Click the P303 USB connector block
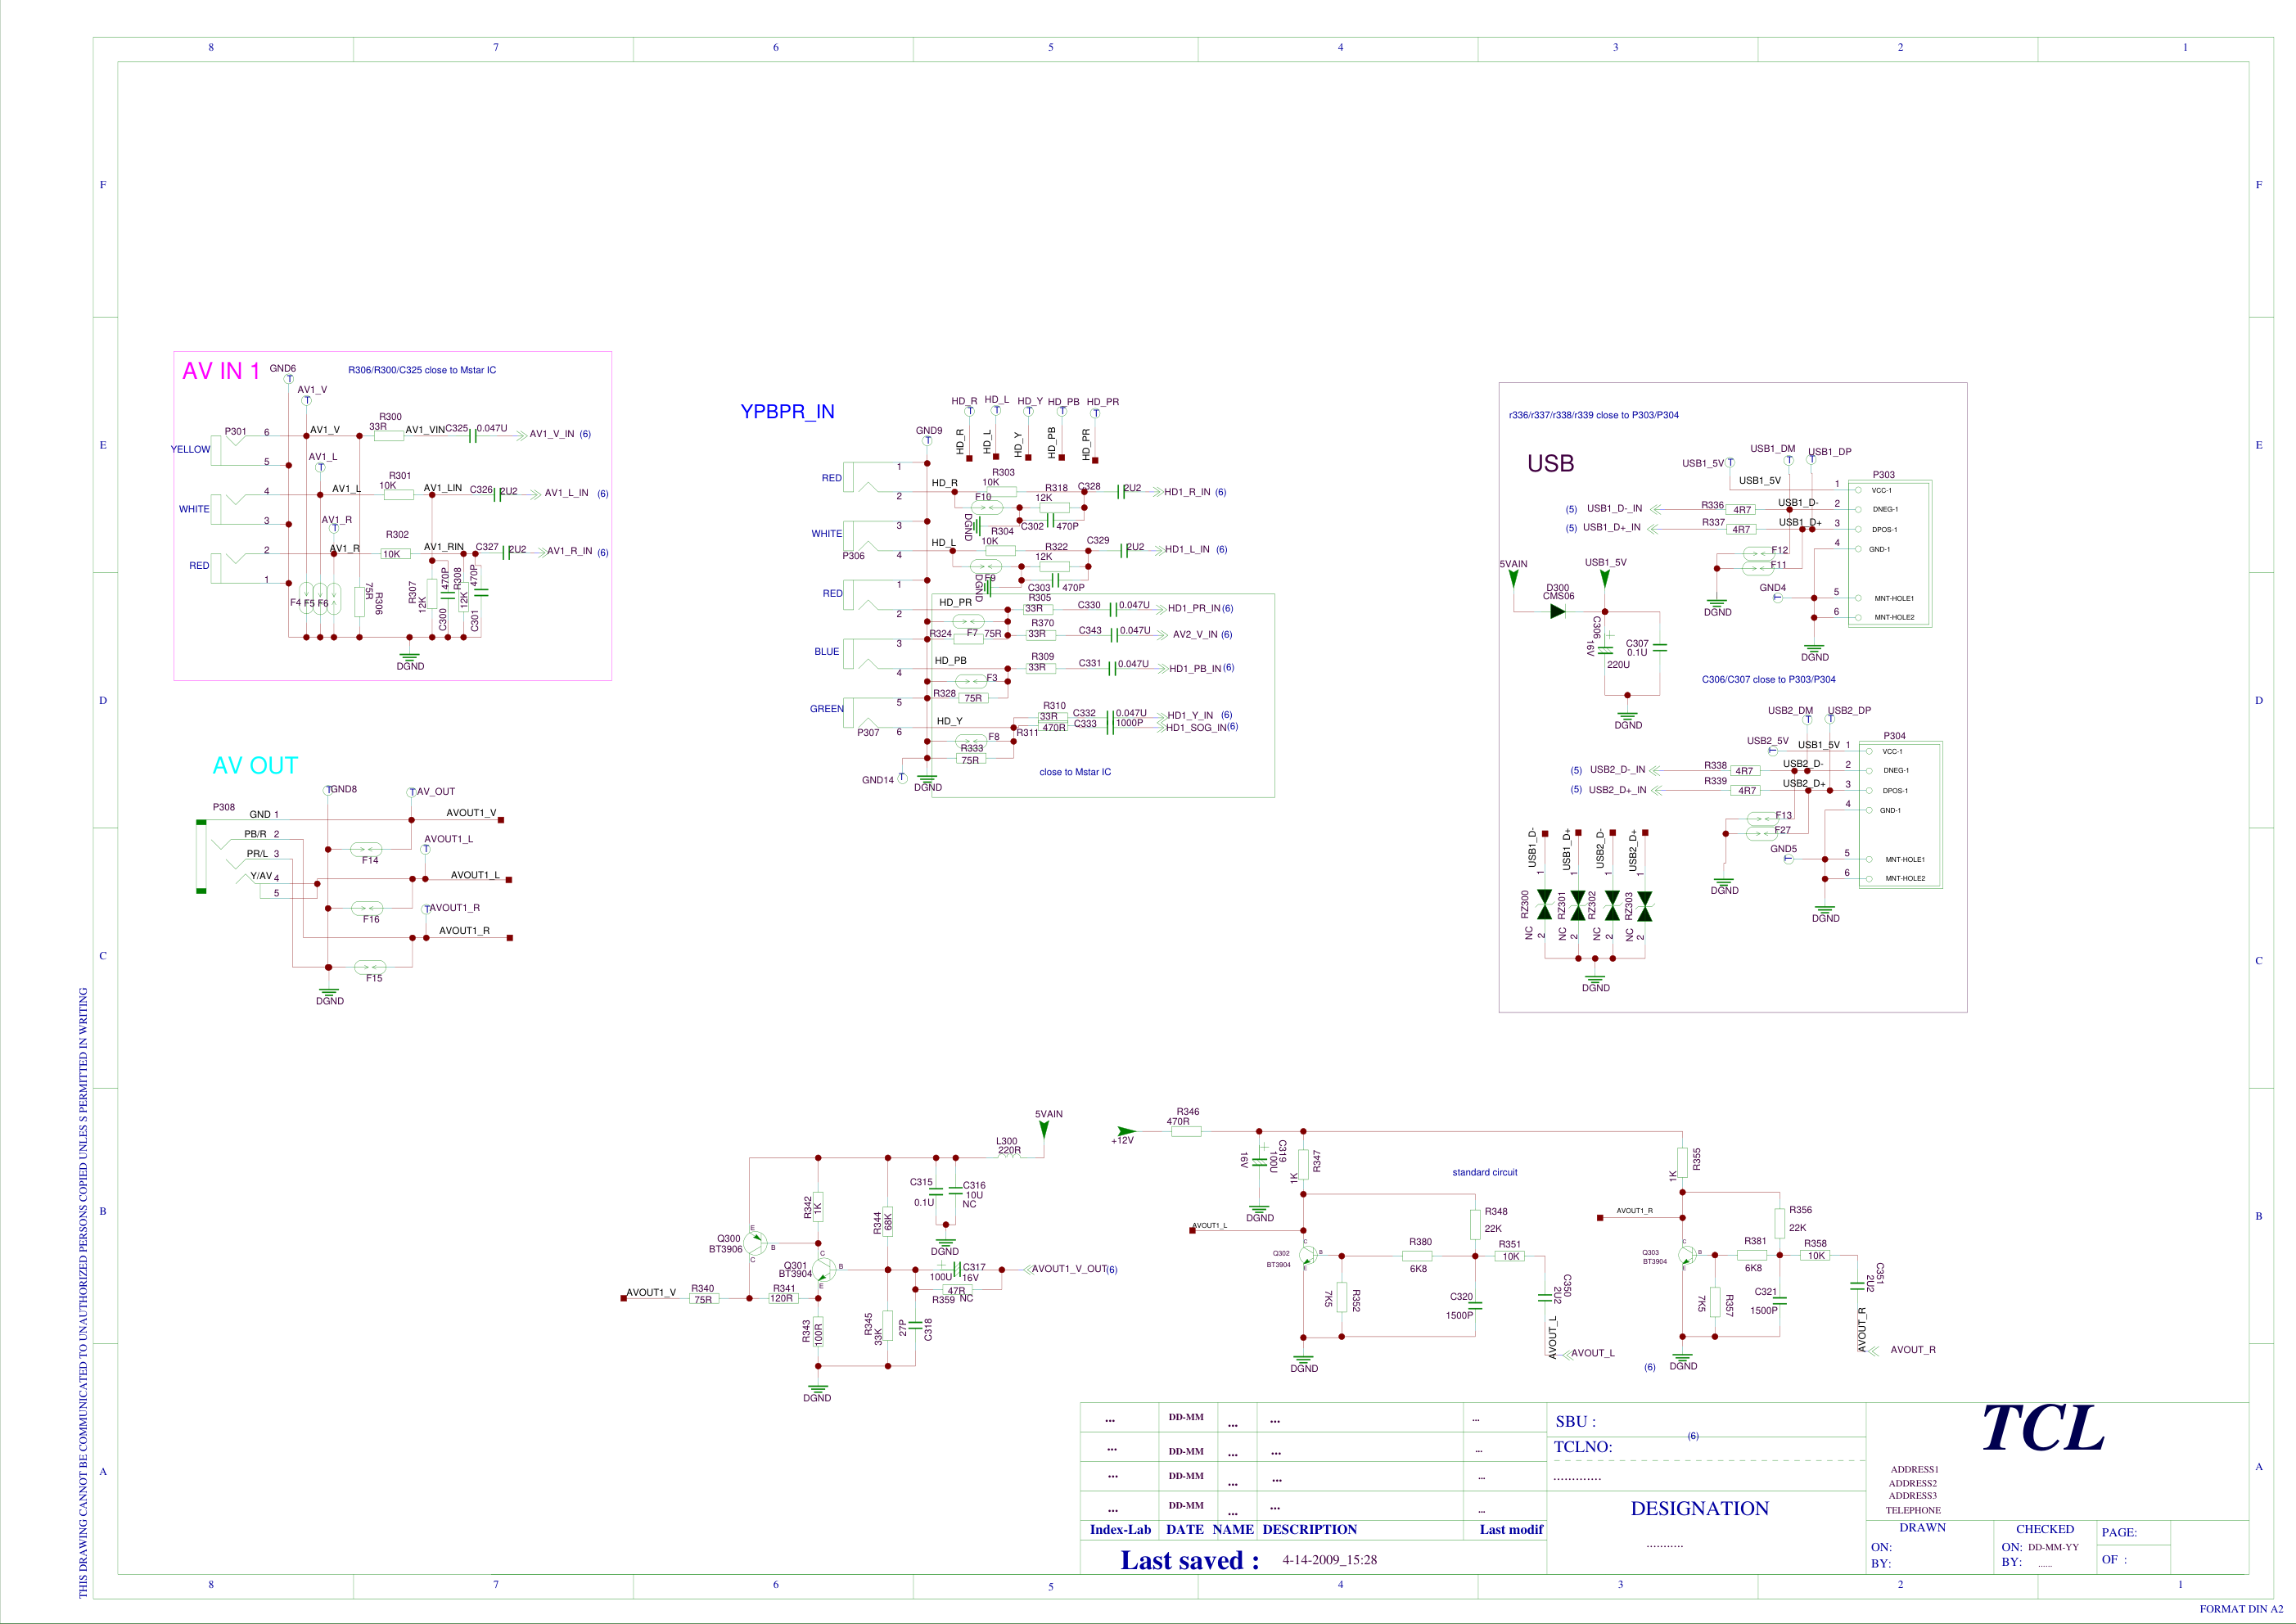 click(1889, 553)
